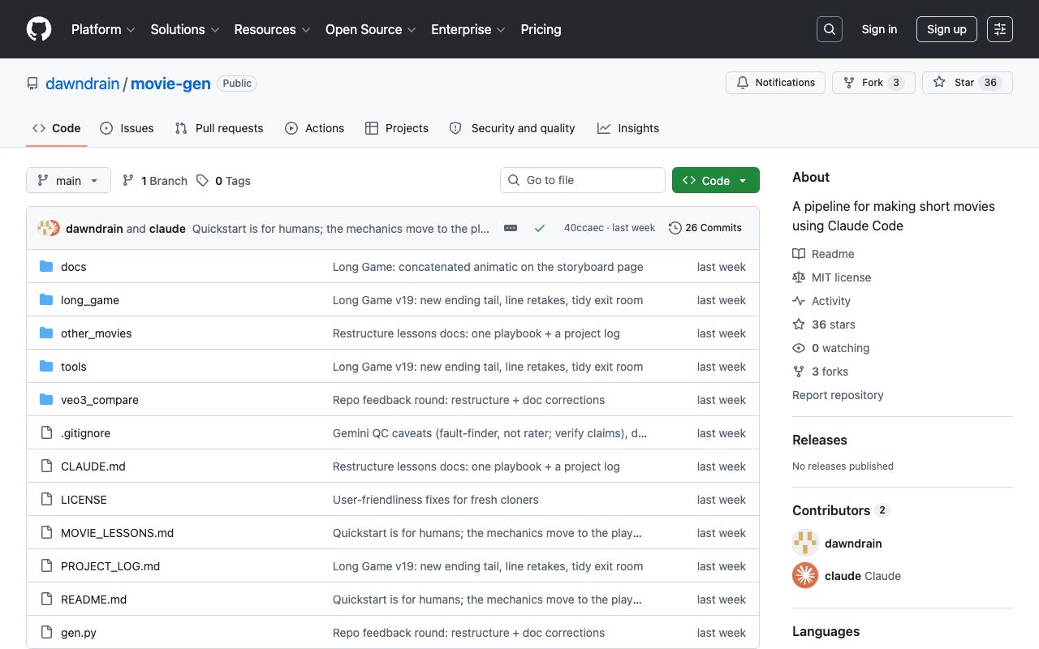Fork the repository

(x=873, y=83)
